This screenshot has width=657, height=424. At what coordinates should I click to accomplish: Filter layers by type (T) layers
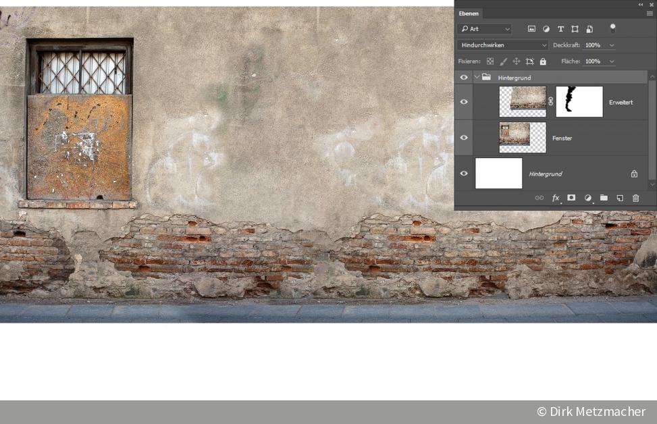560,29
